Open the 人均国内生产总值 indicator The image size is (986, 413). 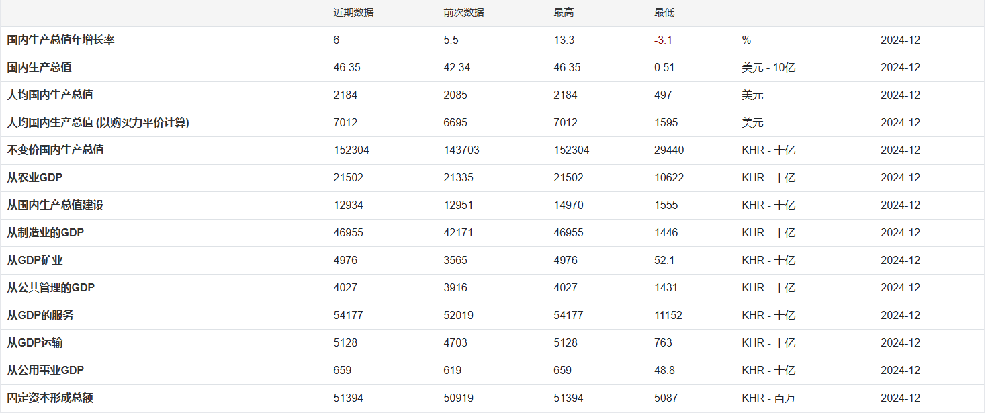point(50,95)
